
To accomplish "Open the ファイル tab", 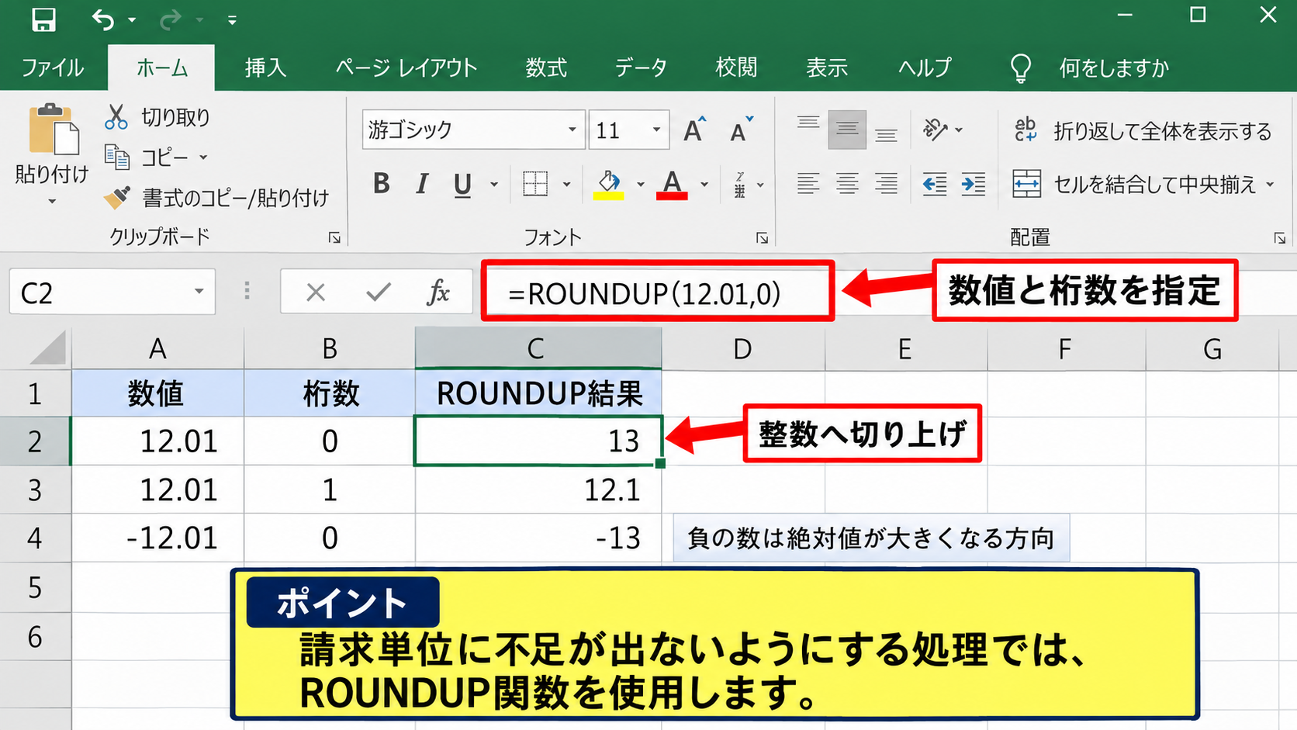I will (53, 67).
